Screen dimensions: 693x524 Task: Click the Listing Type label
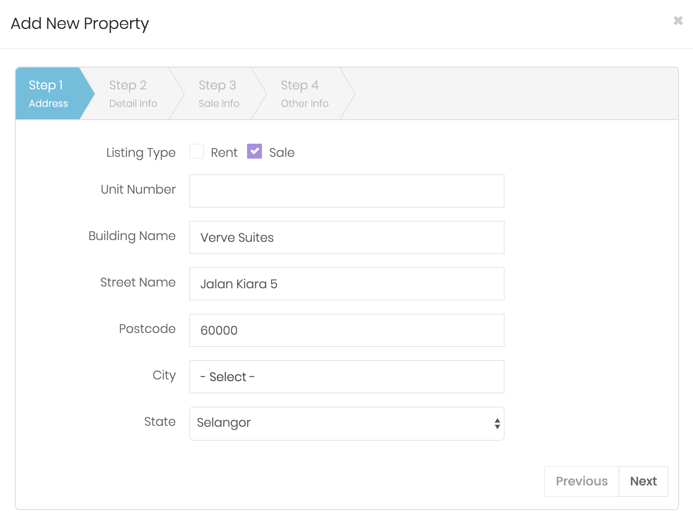tap(141, 152)
